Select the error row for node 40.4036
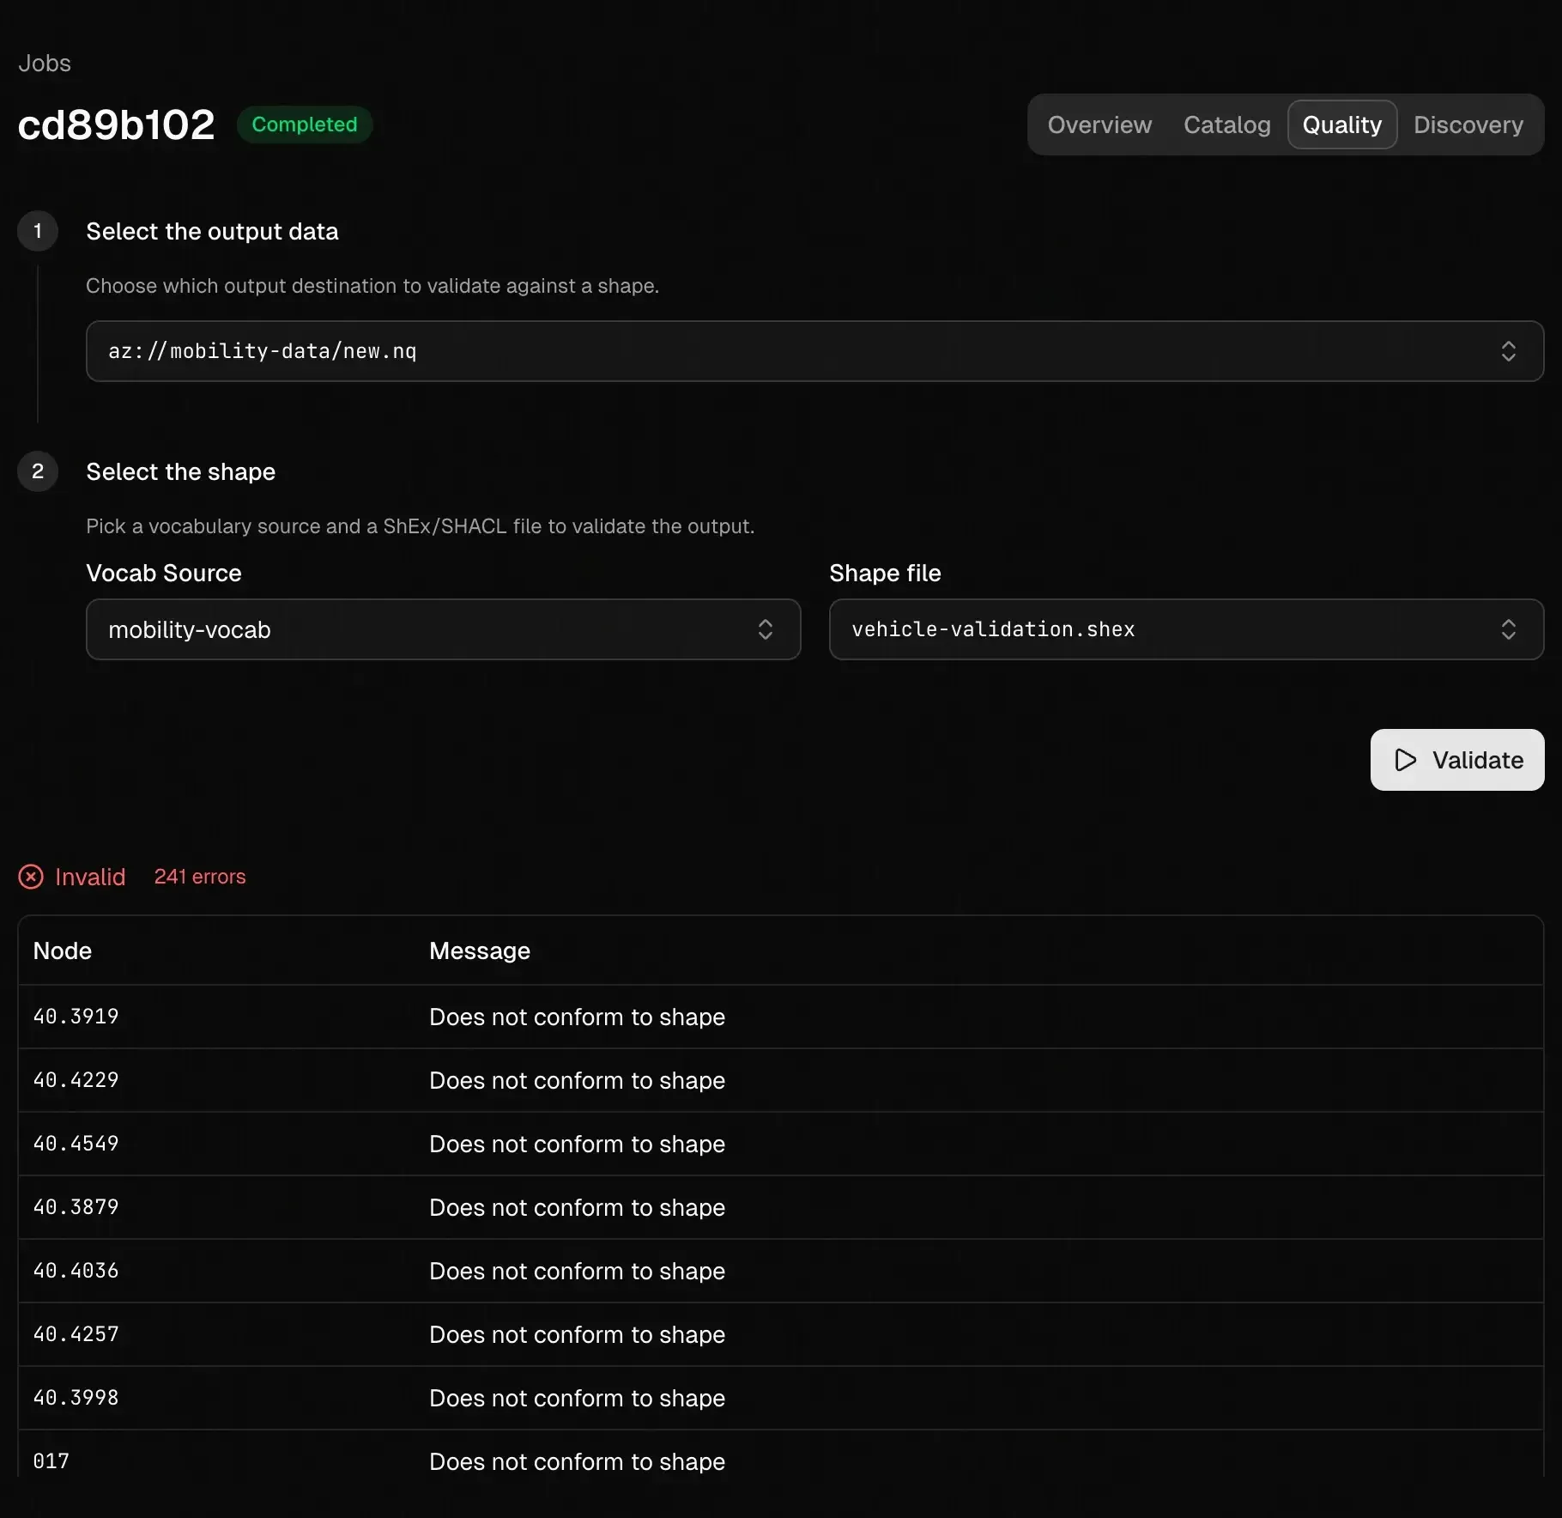Screen dimensions: 1562x1518 coord(779,1271)
